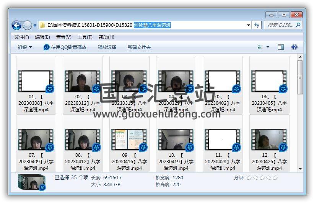Click the address bar path field
The width and height of the screenshot is (314, 203).
tap(145, 25)
